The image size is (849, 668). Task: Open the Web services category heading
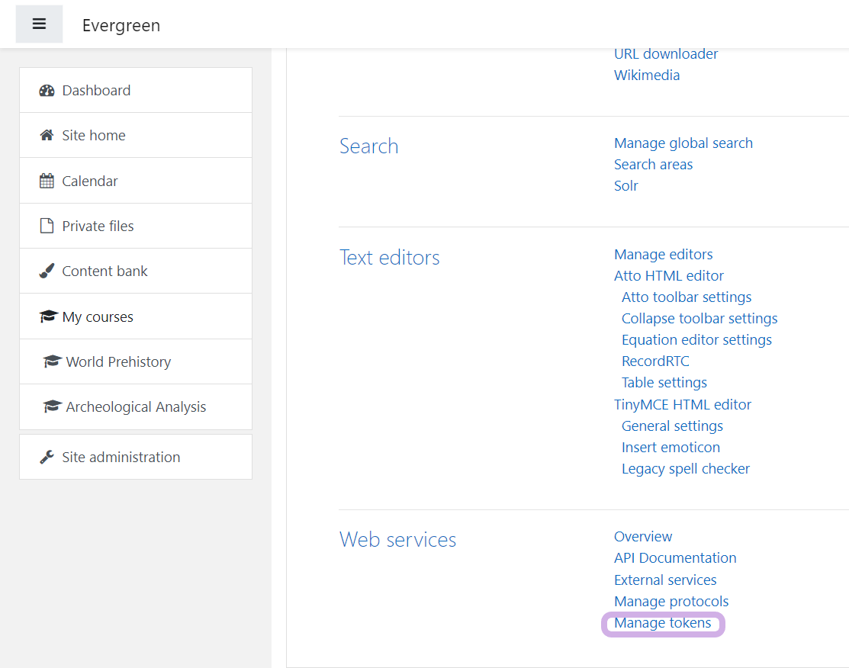coord(397,540)
